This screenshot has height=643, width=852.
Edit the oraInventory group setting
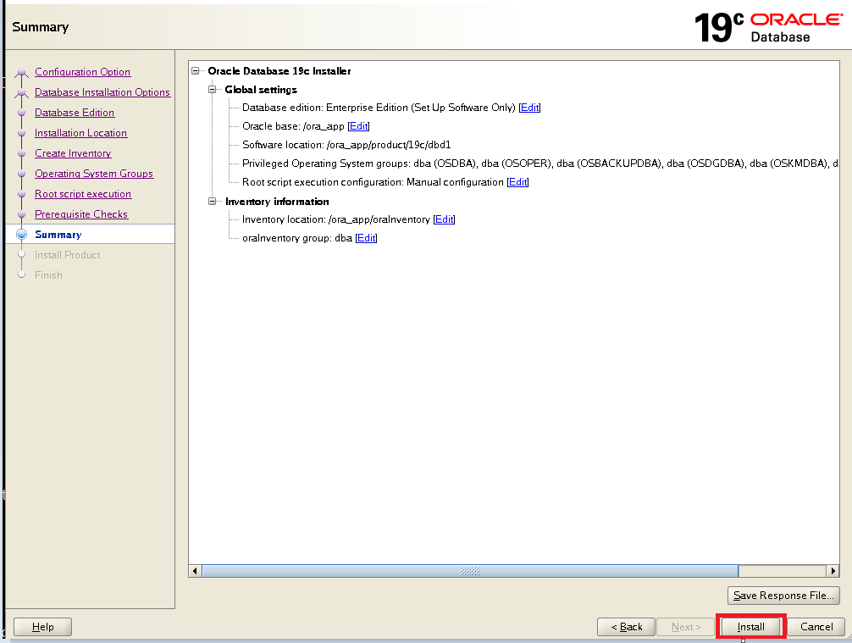[365, 238]
